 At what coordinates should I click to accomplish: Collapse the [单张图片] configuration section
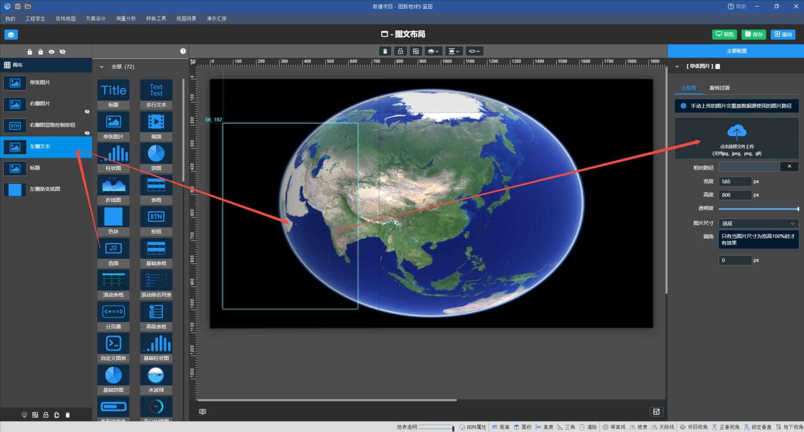point(677,66)
